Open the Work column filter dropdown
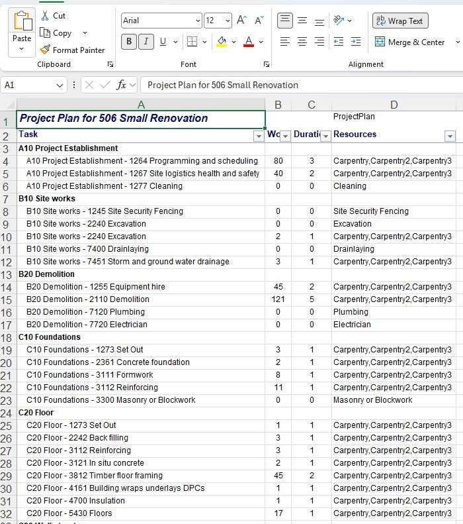 (285, 136)
